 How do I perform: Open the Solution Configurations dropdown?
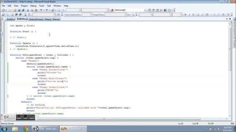(80, 10)
